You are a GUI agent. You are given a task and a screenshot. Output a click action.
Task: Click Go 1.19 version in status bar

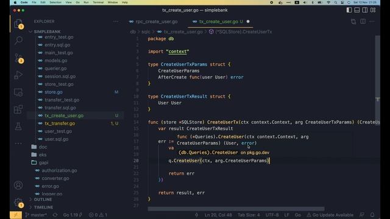click(x=73, y=215)
